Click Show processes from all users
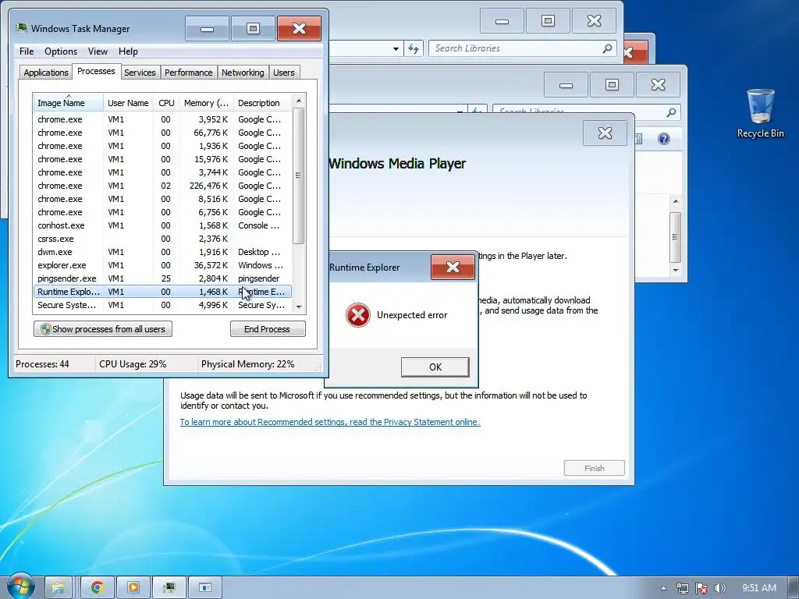 [103, 329]
